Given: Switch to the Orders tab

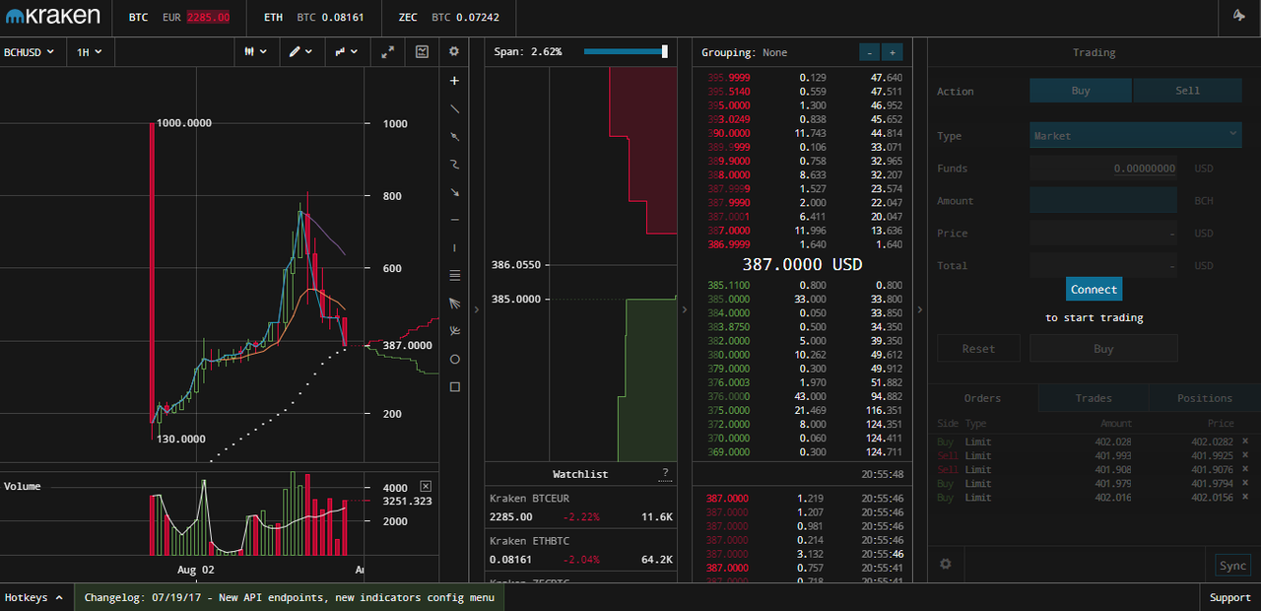Looking at the screenshot, I should (982, 398).
